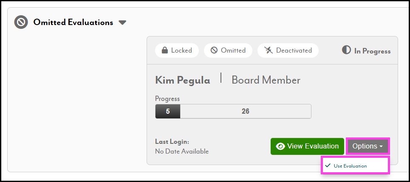Click the Omitted status badge

click(228, 50)
